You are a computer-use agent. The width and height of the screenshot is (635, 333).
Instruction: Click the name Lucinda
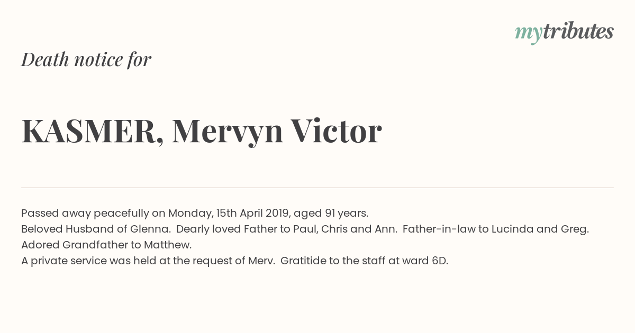(x=513, y=229)
